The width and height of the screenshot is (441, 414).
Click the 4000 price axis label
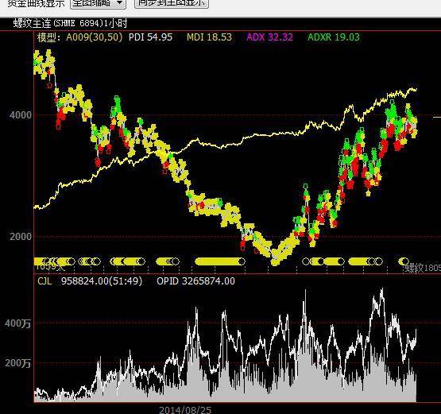coord(21,115)
